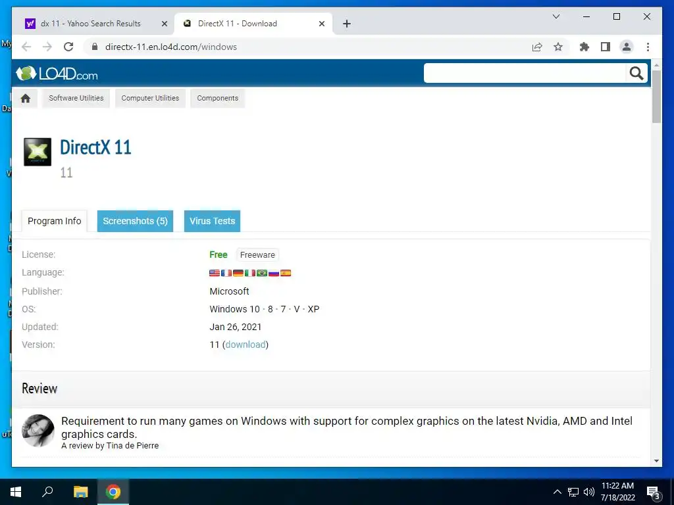This screenshot has width=674, height=505.
Task: Click the 'Microsoft' publisher text
Action: 229,291
